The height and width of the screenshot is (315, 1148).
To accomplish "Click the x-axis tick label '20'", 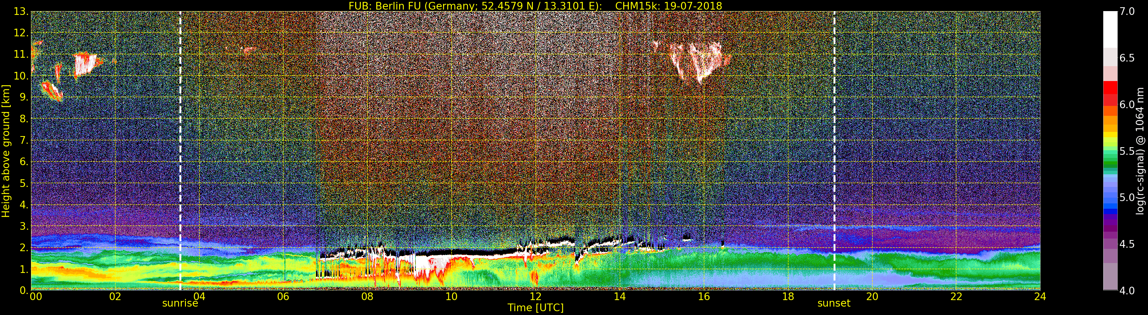I will click(872, 297).
